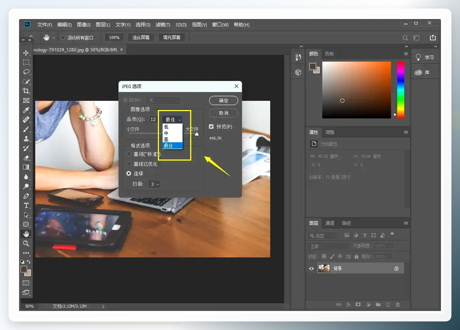460x330 pixels.
Task: Select the Move tool
Action: pyautogui.click(x=26, y=53)
